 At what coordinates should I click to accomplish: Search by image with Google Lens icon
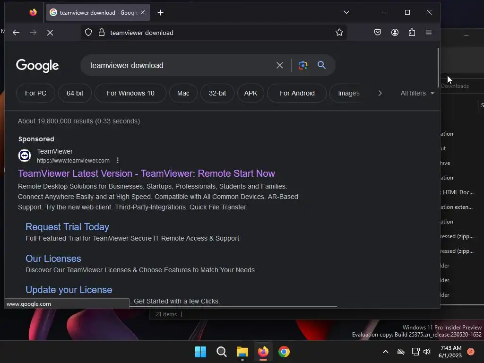303,65
